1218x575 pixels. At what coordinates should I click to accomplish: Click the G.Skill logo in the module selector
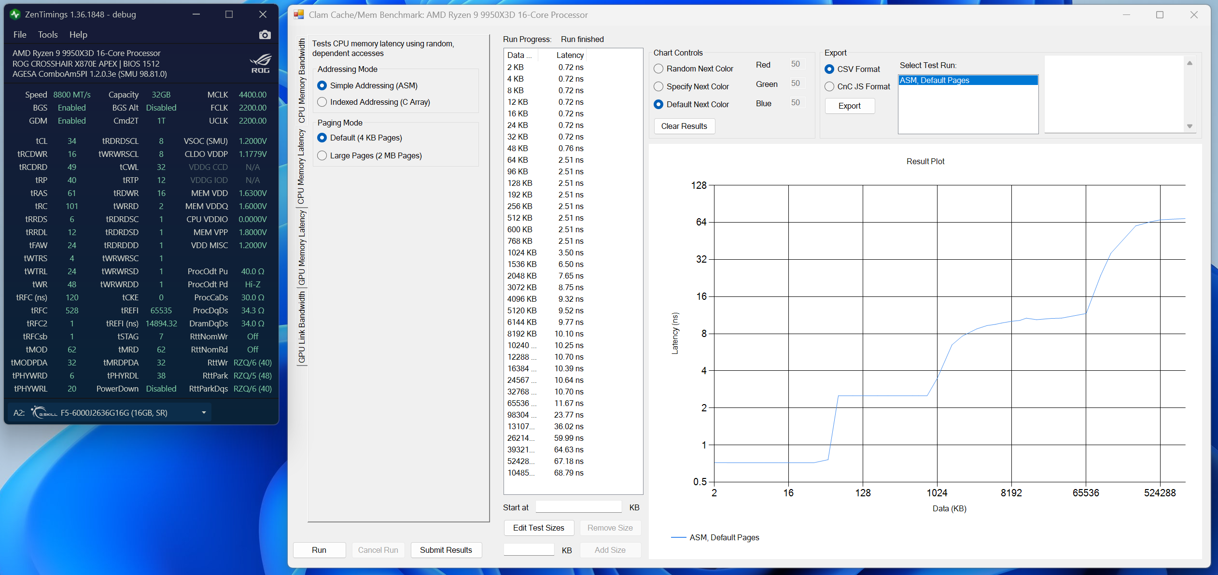pos(44,413)
